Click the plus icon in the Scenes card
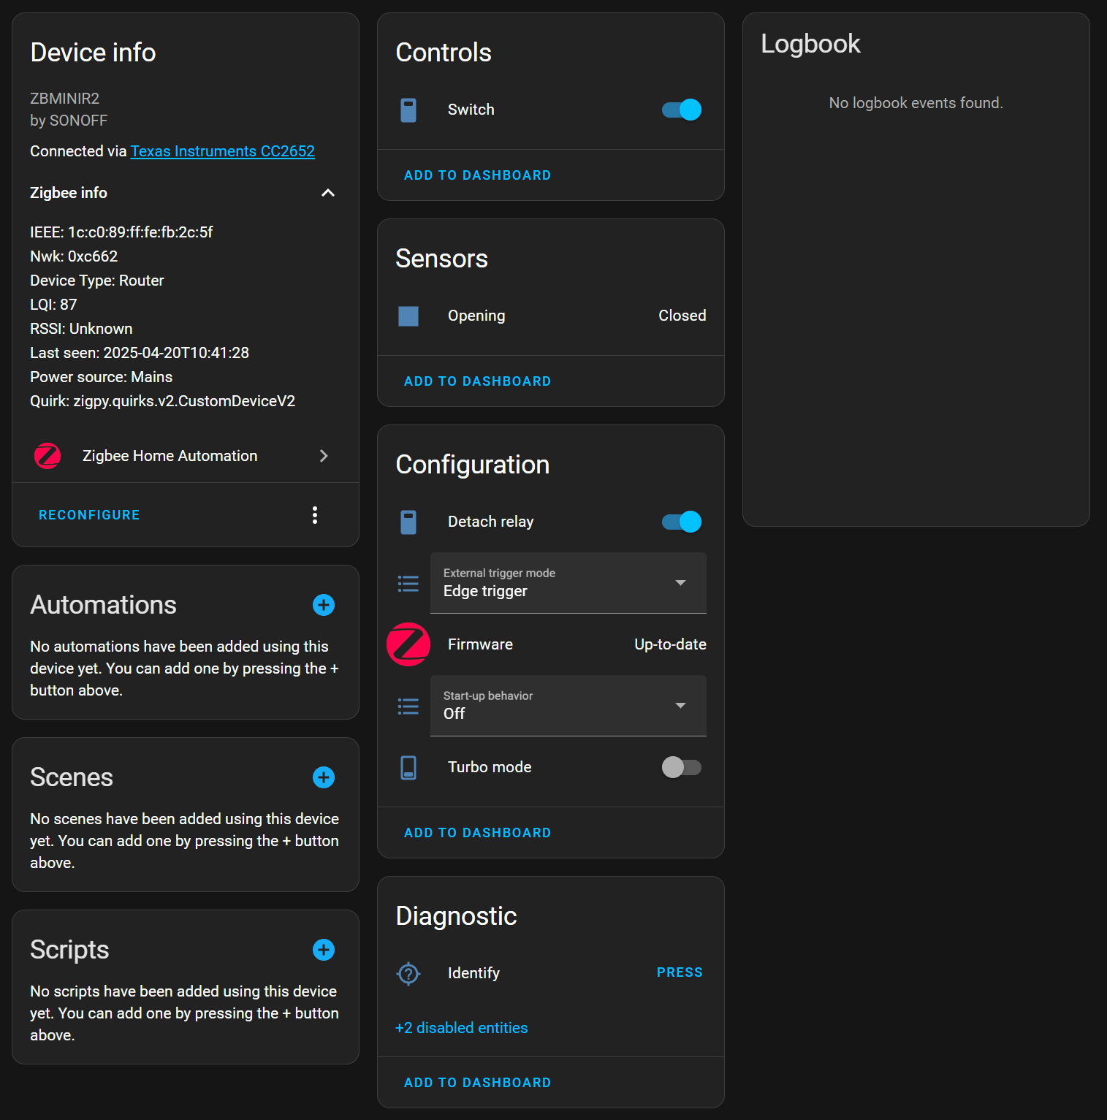 click(323, 777)
